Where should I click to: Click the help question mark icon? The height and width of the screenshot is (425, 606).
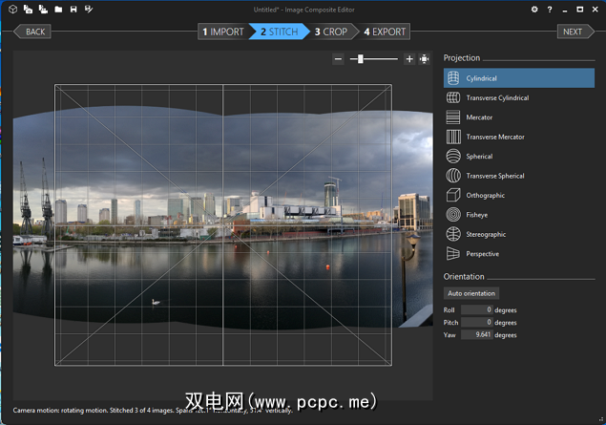point(549,10)
